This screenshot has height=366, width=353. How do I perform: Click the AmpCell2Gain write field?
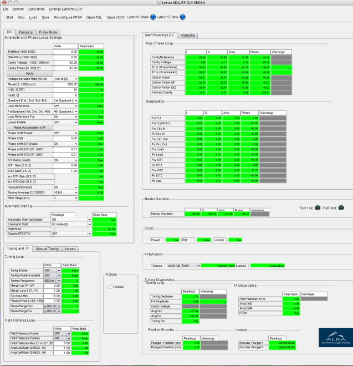[62, 348]
